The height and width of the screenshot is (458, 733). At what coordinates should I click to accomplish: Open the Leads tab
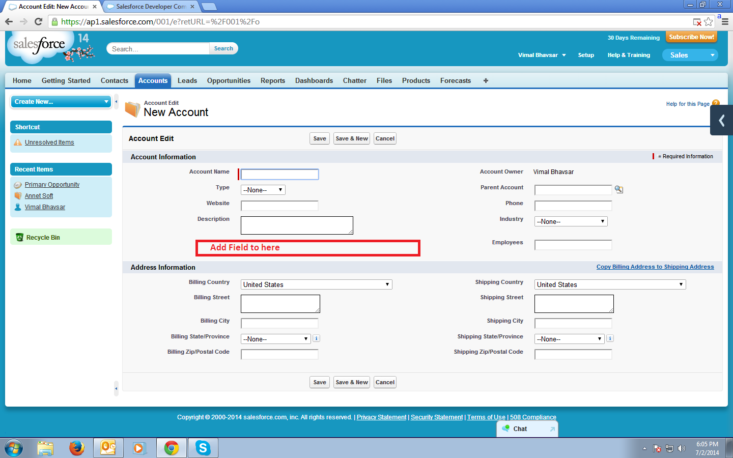187,80
